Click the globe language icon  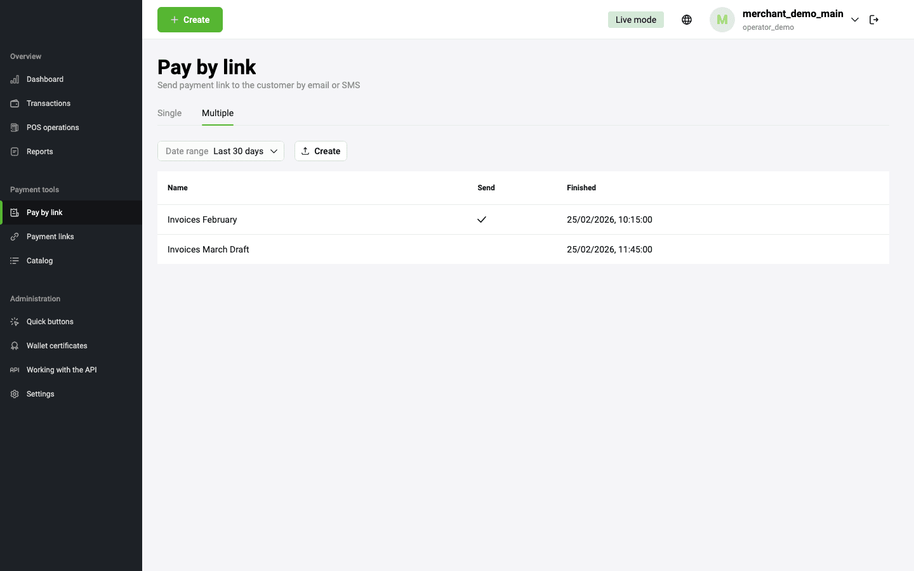click(x=686, y=20)
